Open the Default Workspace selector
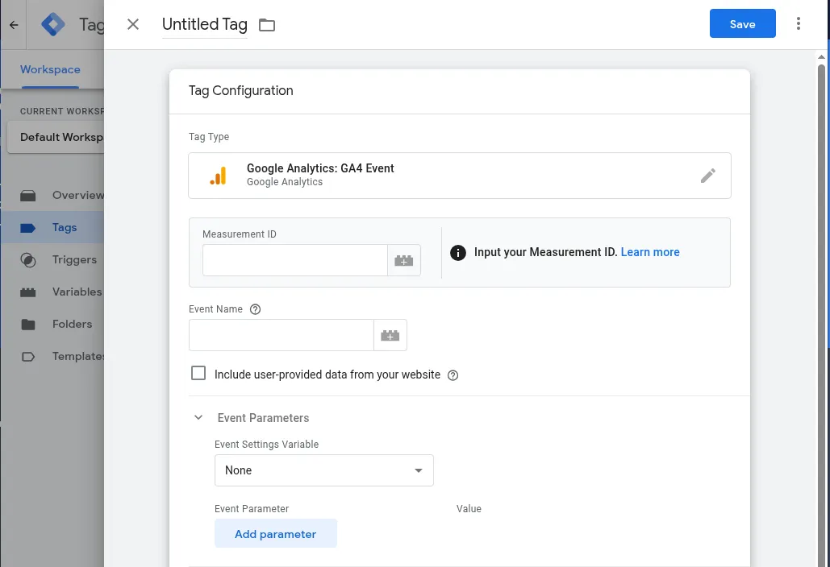Image resolution: width=830 pixels, height=567 pixels. 56,138
